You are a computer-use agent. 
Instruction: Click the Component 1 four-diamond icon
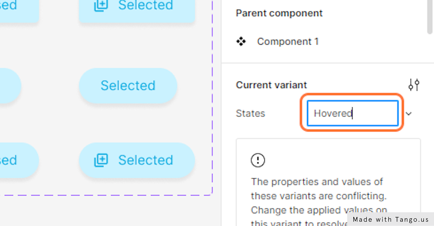(x=241, y=42)
